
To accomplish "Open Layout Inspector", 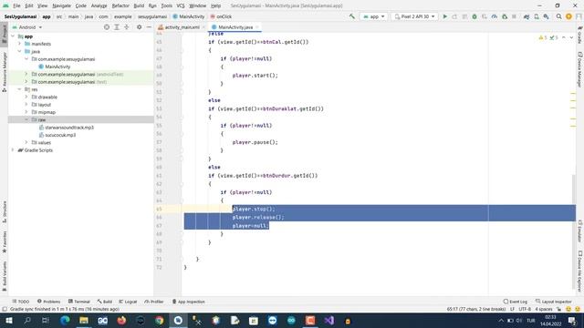I will (x=554, y=302).
